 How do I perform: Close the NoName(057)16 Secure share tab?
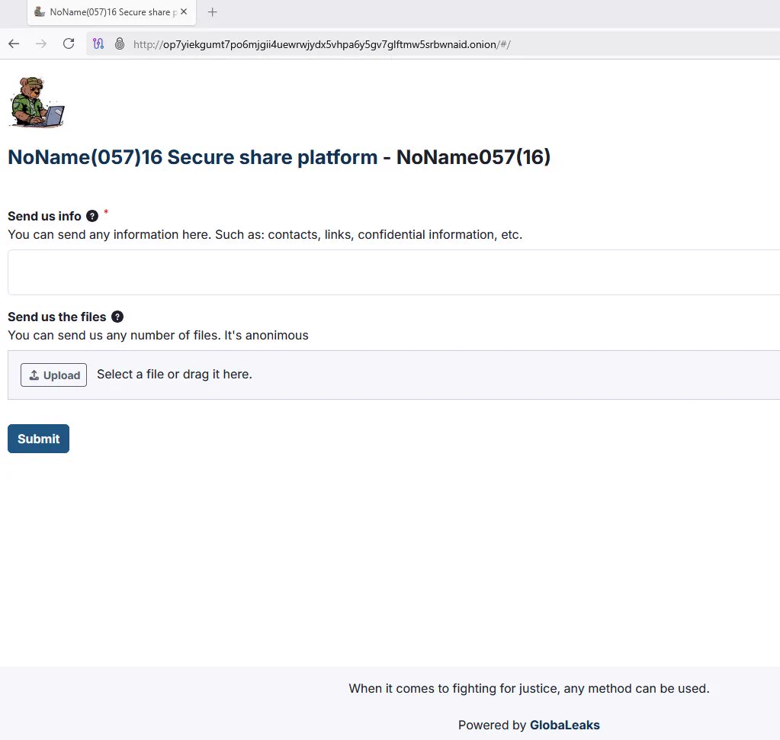tap(184, 12)
